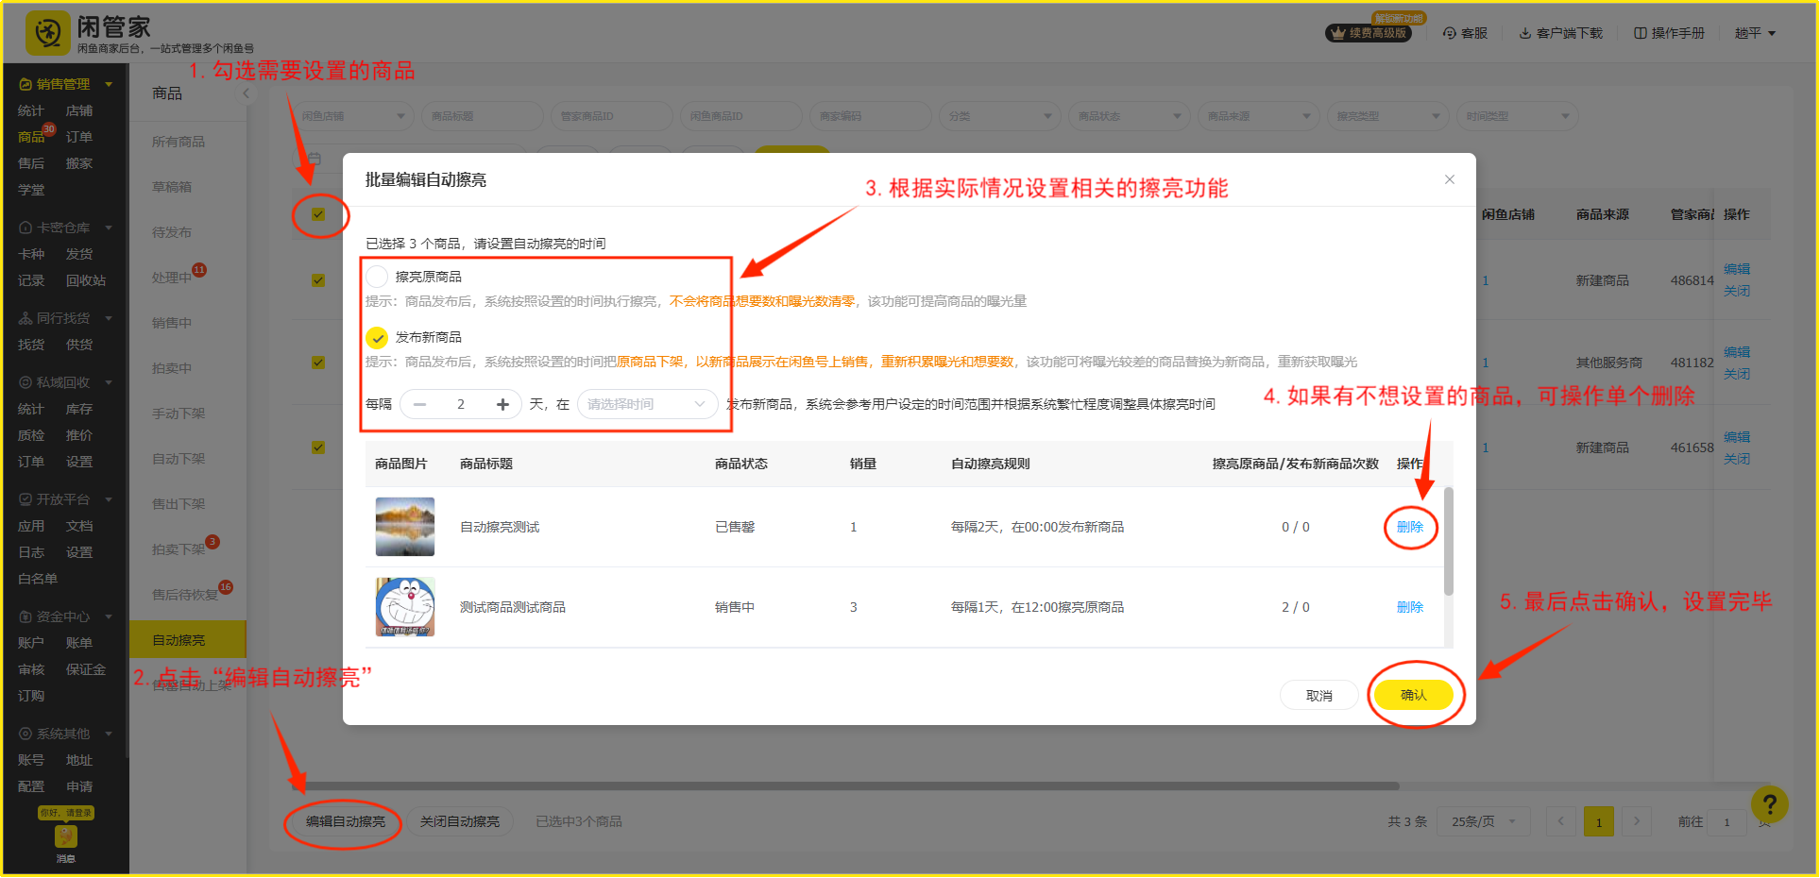Select the 擦亮原商品 radio option
The image size is (1820, 878).
[377, 277]
